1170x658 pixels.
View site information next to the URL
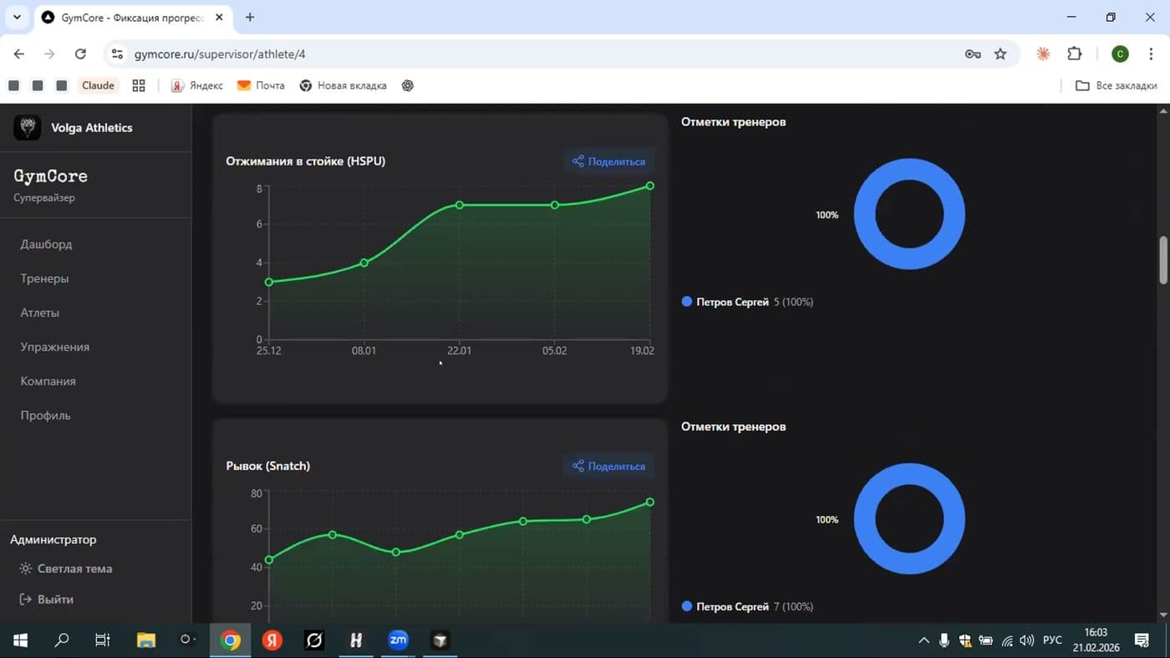(117, 54)
